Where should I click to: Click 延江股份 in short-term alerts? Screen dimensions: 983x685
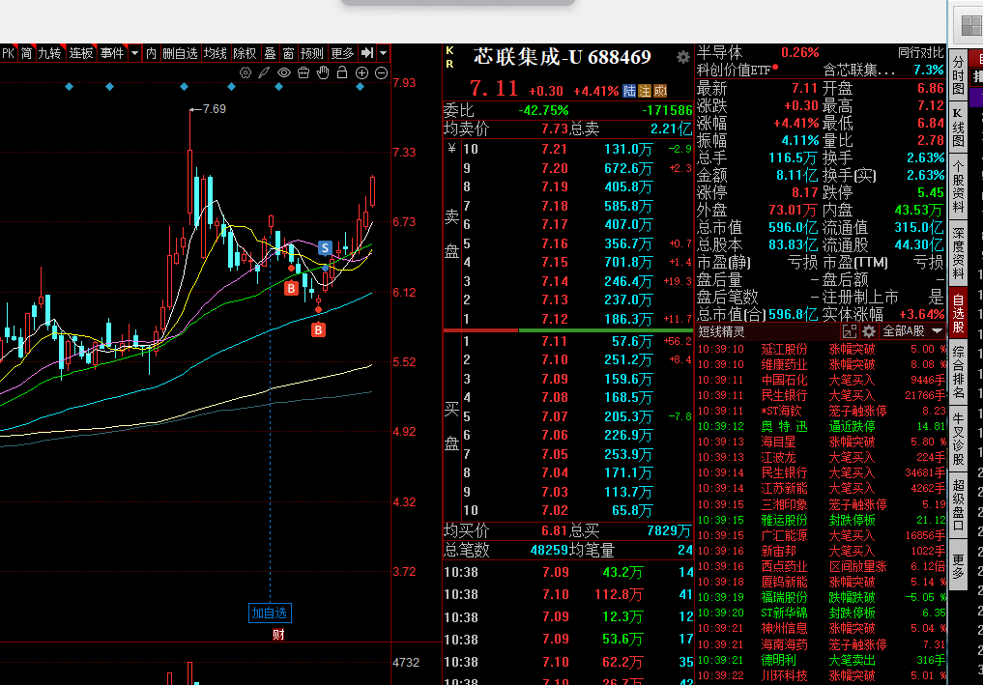tap(784, 349)
